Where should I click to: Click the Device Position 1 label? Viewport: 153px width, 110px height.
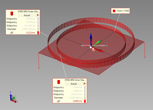[94, 46]
